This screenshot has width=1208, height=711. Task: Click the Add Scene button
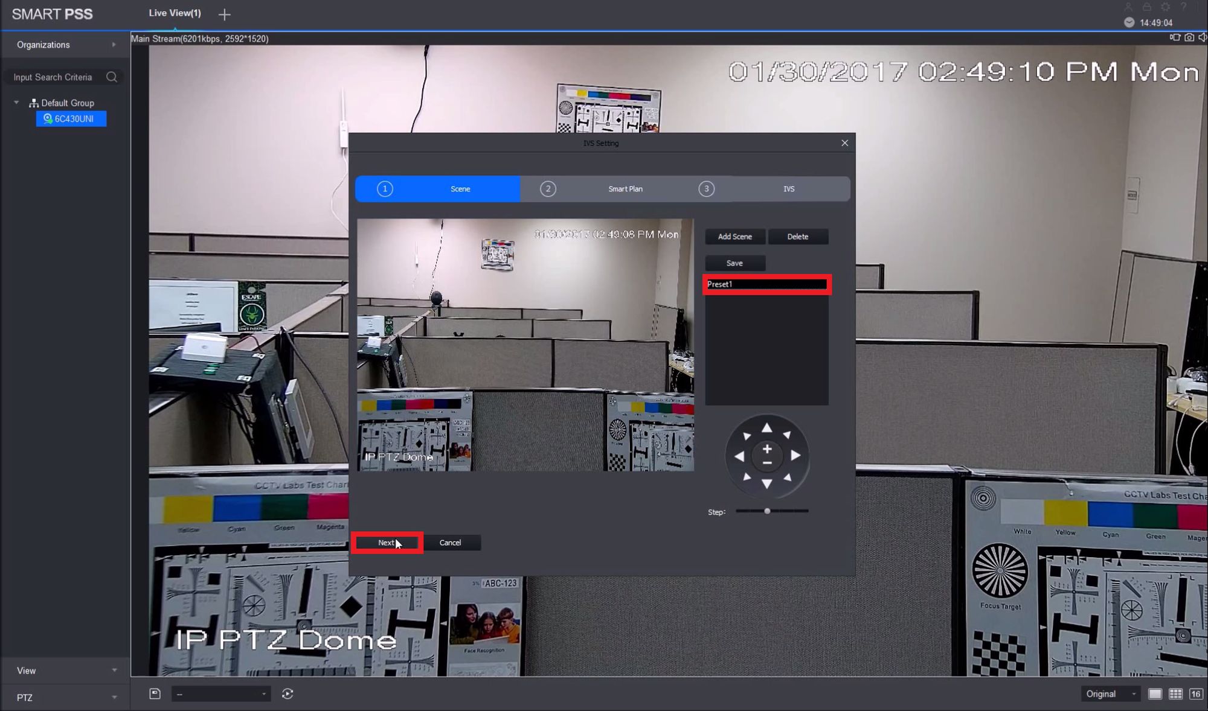pos(734,237)
